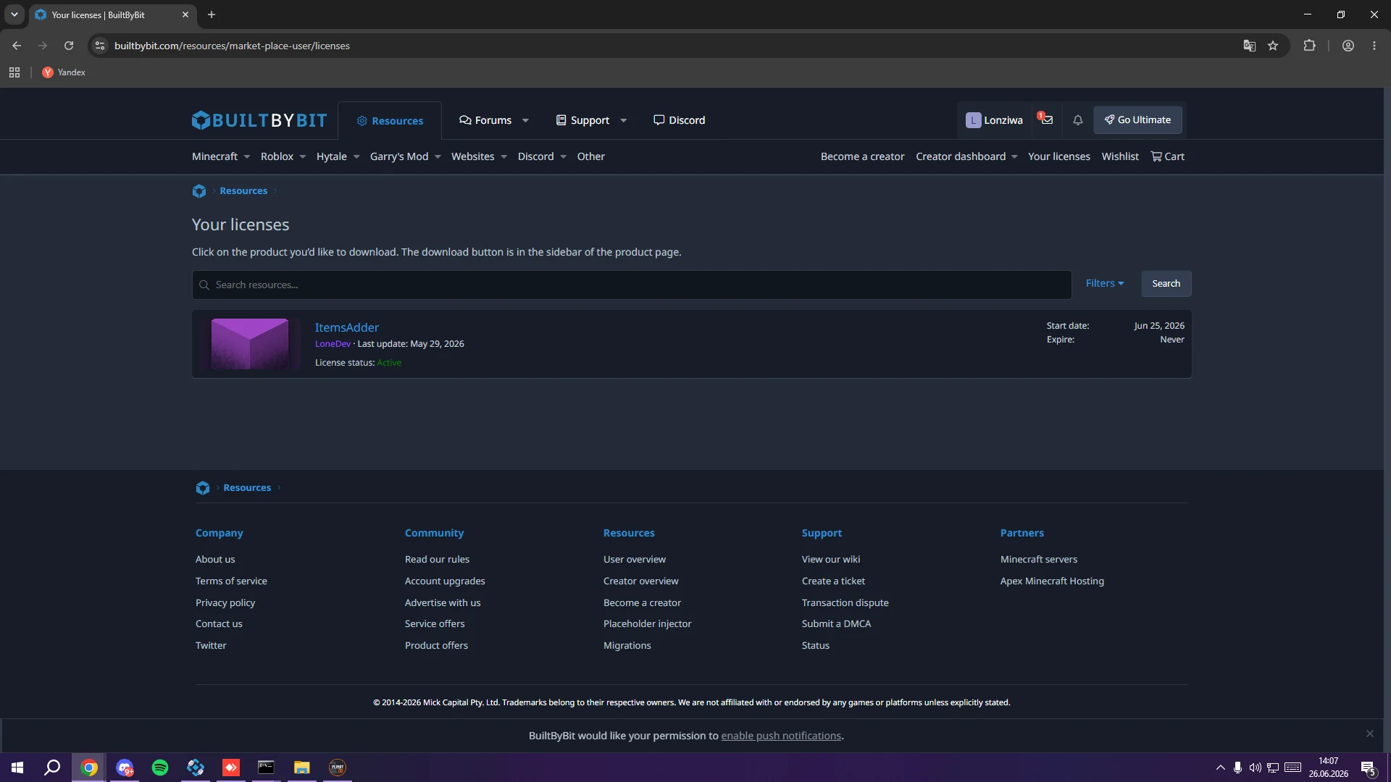The width and height of the screenshot is (1391, 782).
Task: Open Submit a DMCA footer link
Action: click(x=836, y=623)
